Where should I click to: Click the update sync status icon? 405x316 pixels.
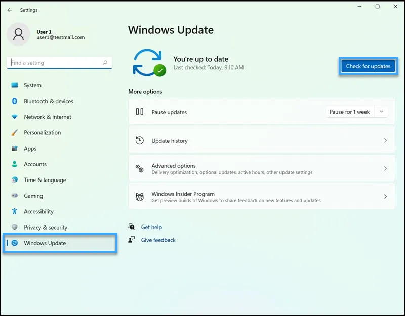[x=149, y=63]
